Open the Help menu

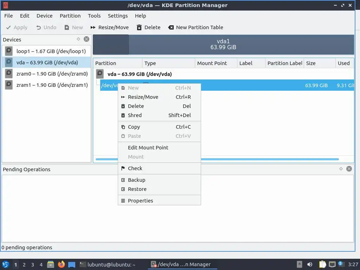141,15
